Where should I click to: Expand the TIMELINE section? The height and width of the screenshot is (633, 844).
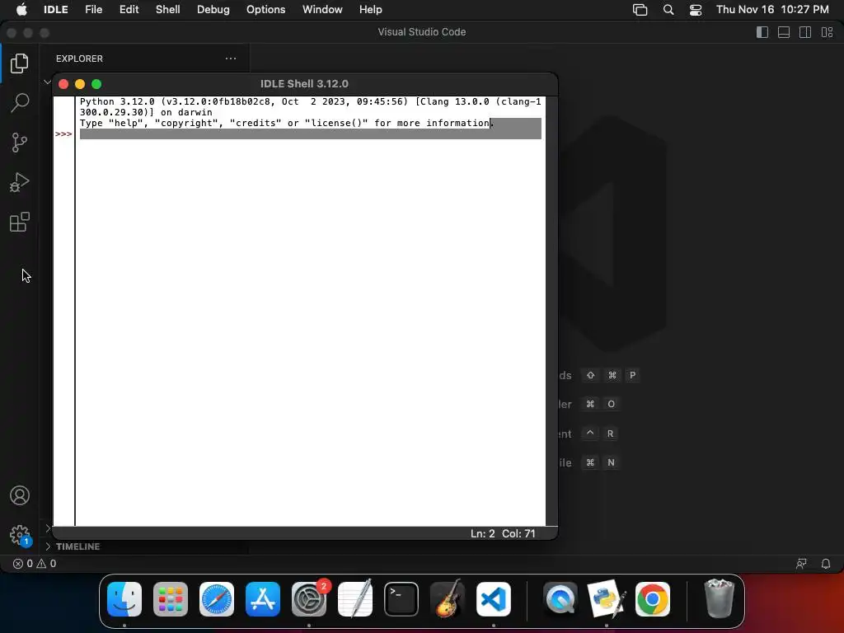[x=77, y=546]
